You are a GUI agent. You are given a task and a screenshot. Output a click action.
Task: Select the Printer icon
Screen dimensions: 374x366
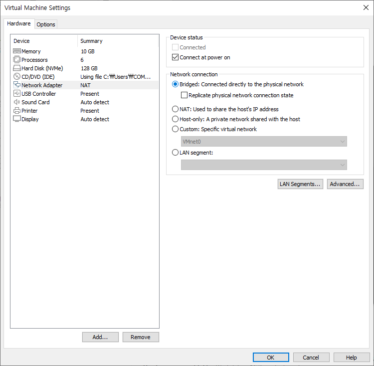pyautogui.click(x=17, y=110)
